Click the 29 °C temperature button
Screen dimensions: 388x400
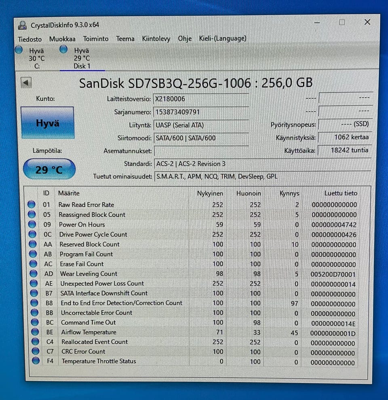point(49,169)
